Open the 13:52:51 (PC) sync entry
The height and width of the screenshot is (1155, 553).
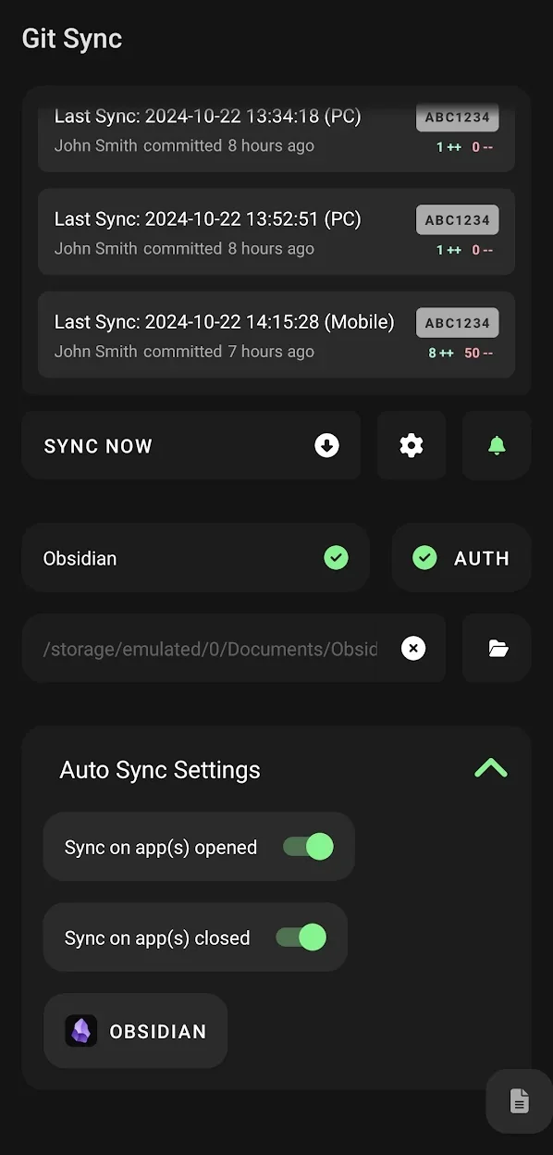click(276, 232)
